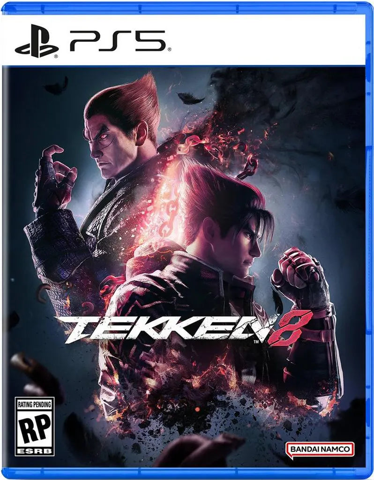
Task: Click the ESRB Rating Pending label
Action: (x=34, y=405)
